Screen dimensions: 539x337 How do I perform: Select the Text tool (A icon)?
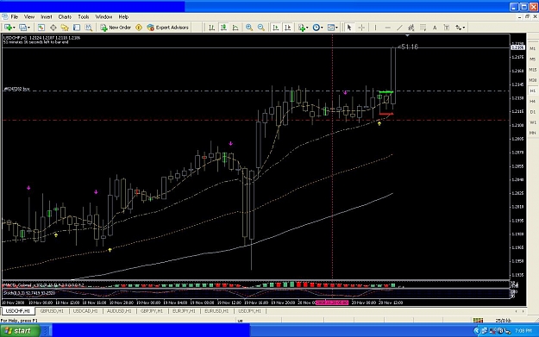[435, 28]
